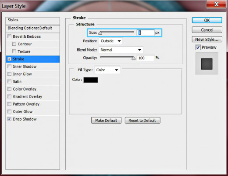Click the Size px input field
The width and height of the screenshot is (228, 176).
(x=146, y=33)
